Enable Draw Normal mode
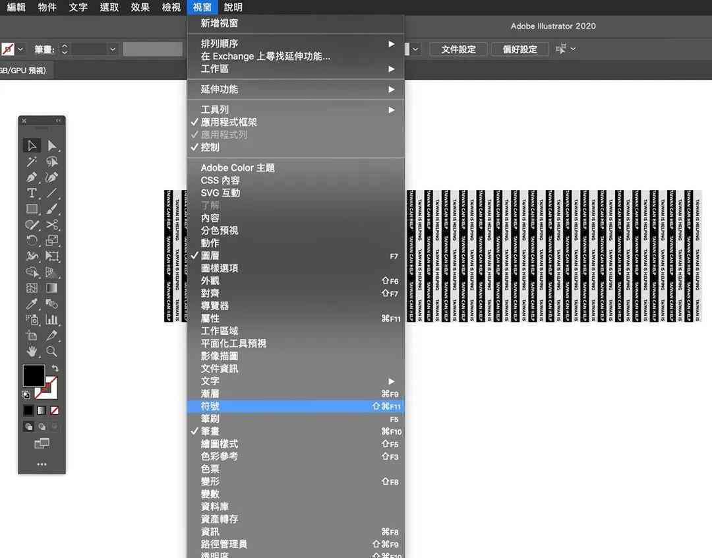 coord(28,427)
